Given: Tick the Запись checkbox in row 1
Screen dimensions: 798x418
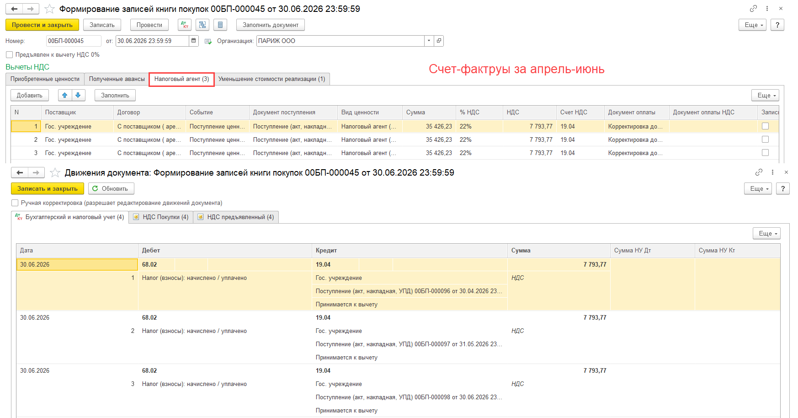Looking at the screenshot, I should point(766,126).
